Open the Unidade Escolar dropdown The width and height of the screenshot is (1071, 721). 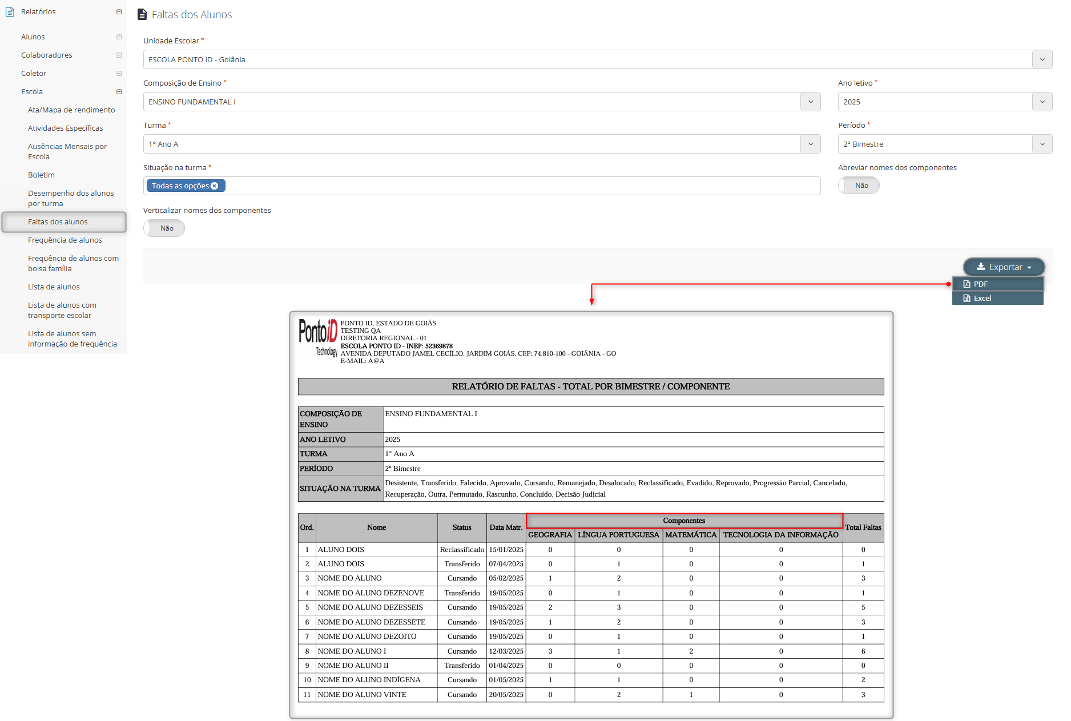pyautogui.click(x=1042, y=59)
